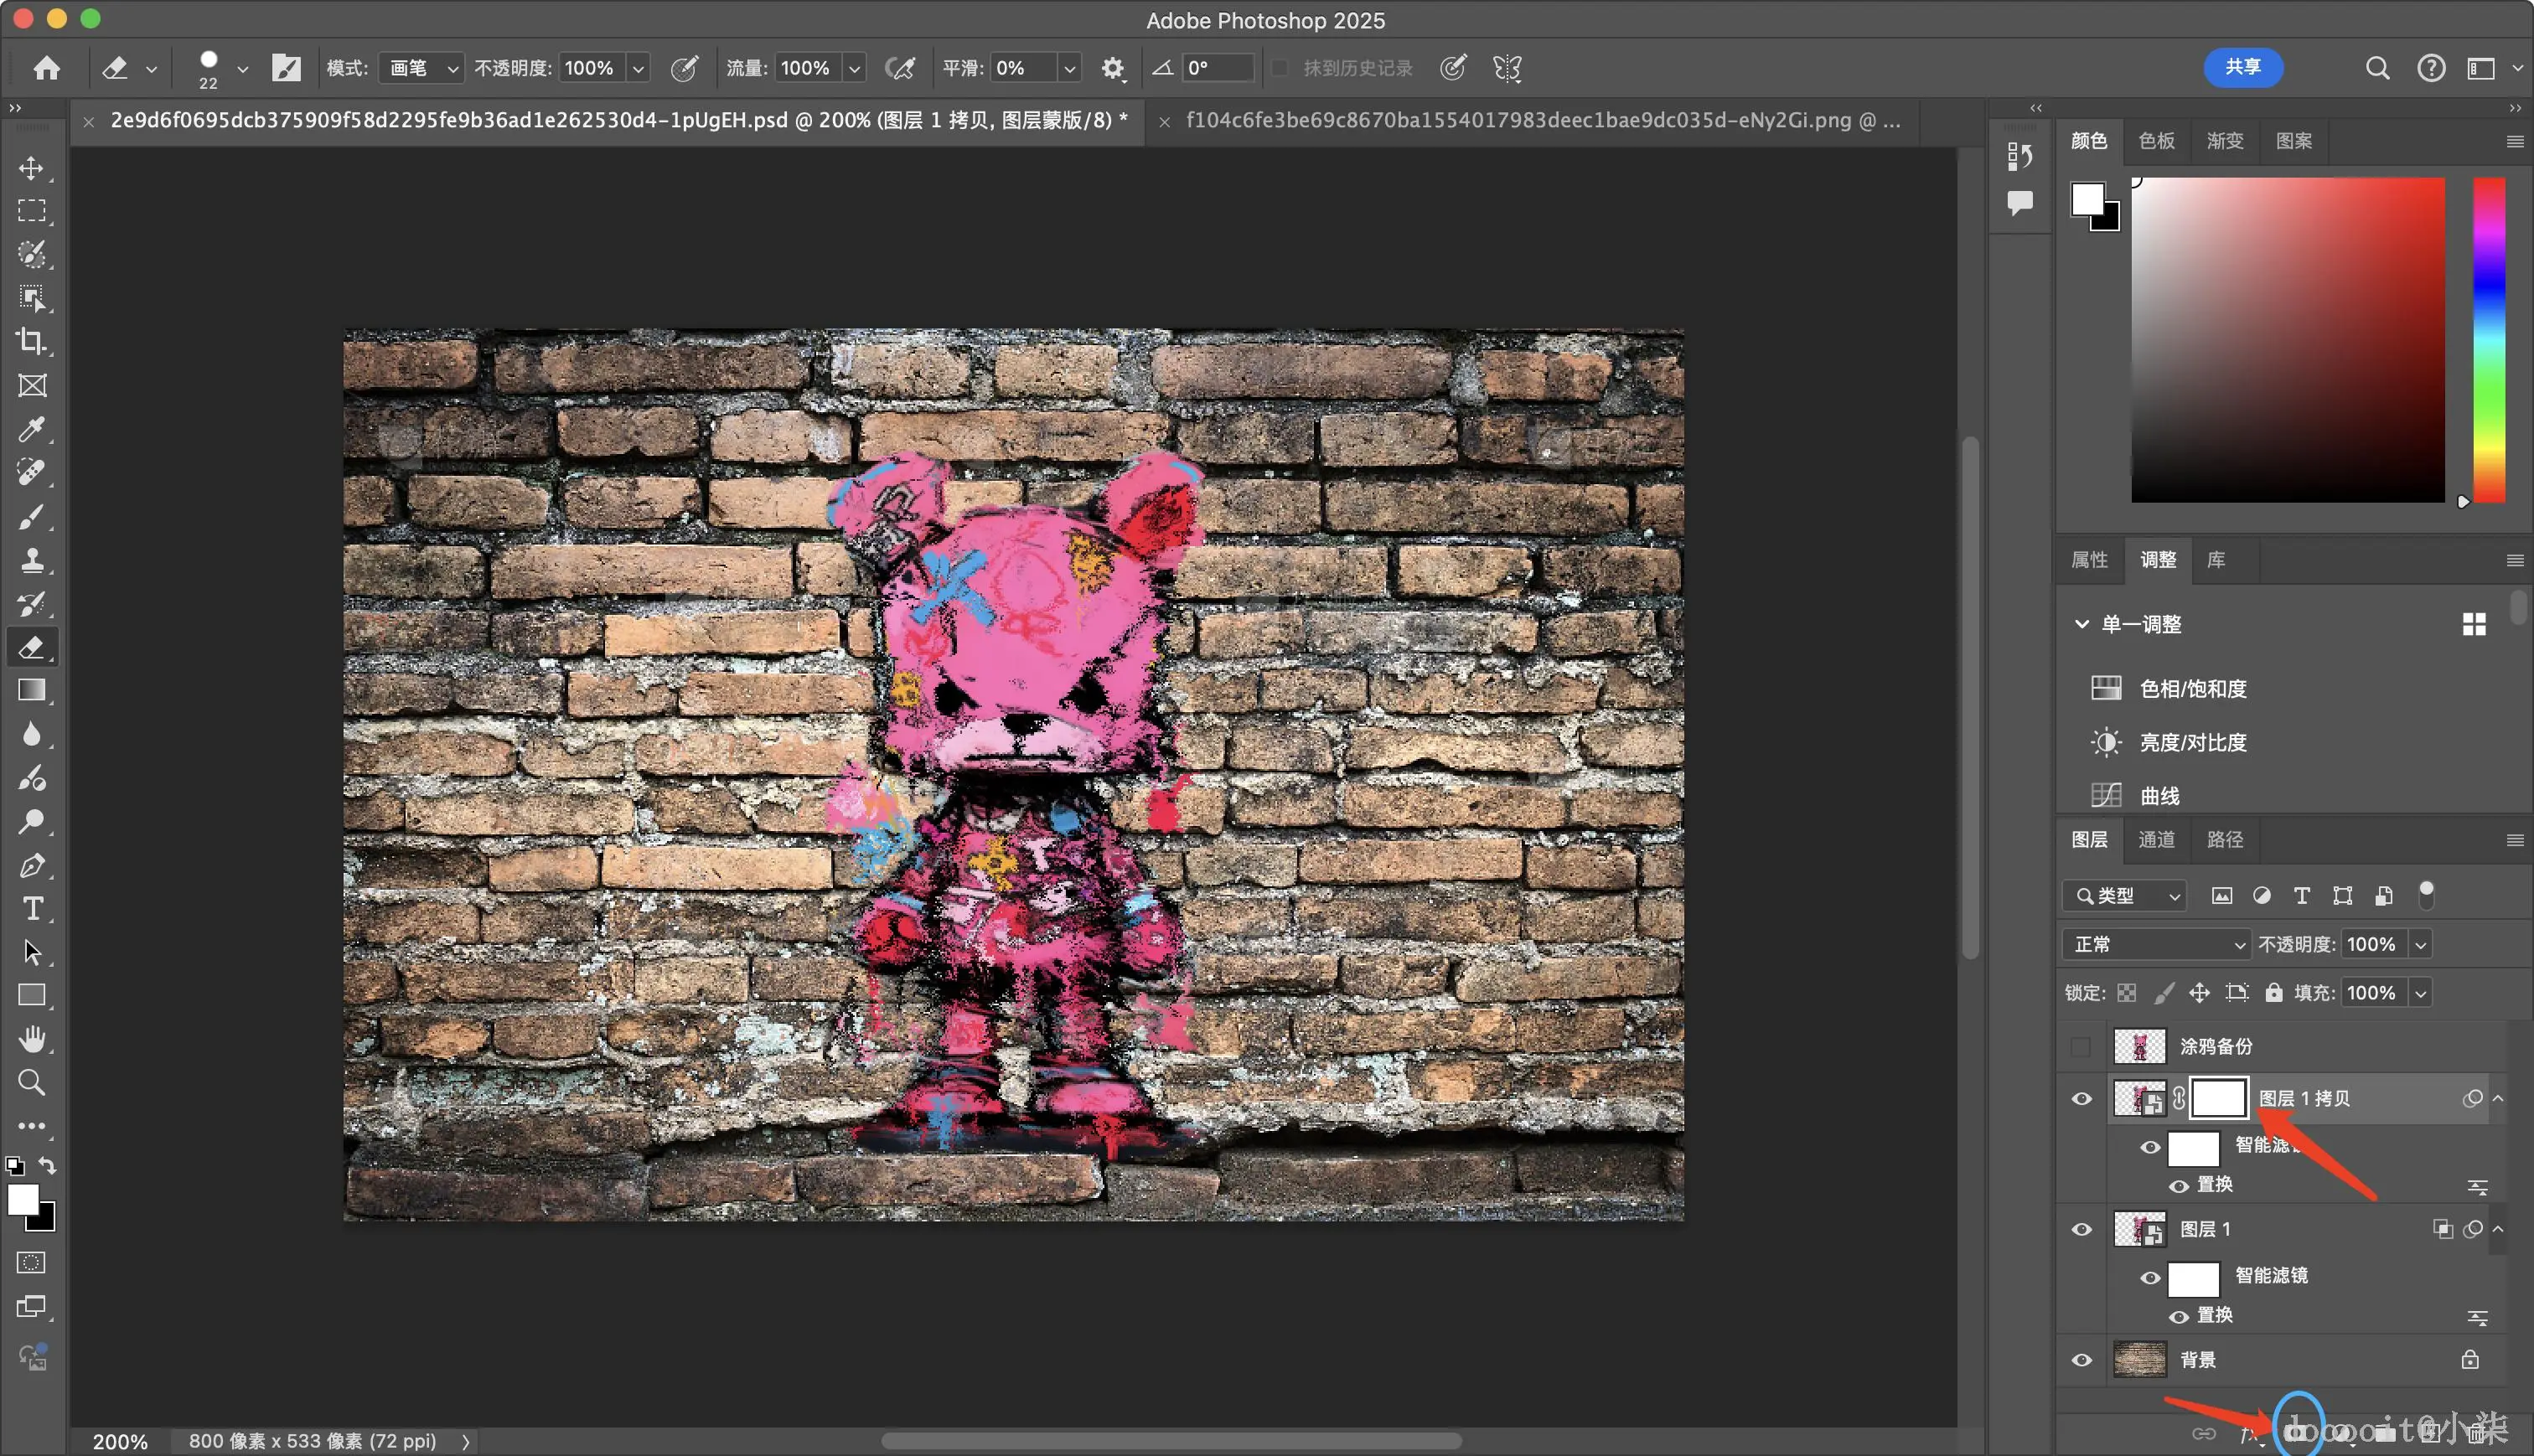Select the Crop tool
The height and width of the screenshot is (1456, 2534).
coord(32,342)
